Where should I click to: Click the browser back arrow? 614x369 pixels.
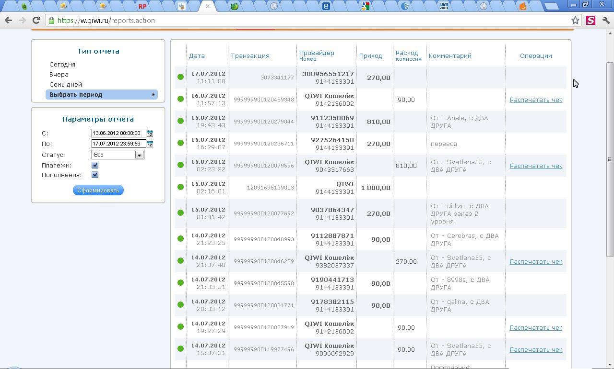[8, 21]
